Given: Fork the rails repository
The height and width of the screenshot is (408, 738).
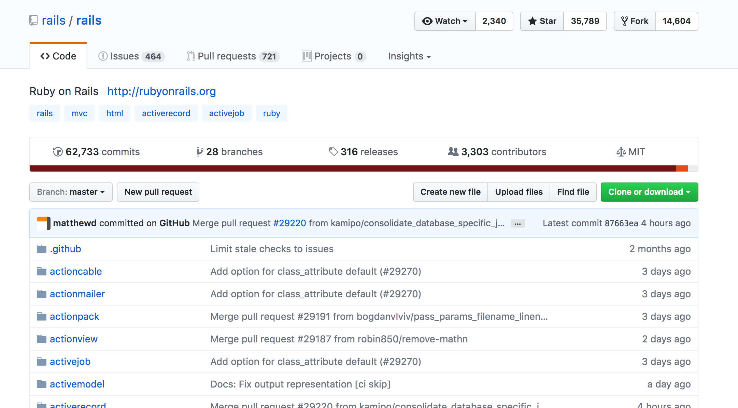Looking at the screenshot, I should pos(635,21).
